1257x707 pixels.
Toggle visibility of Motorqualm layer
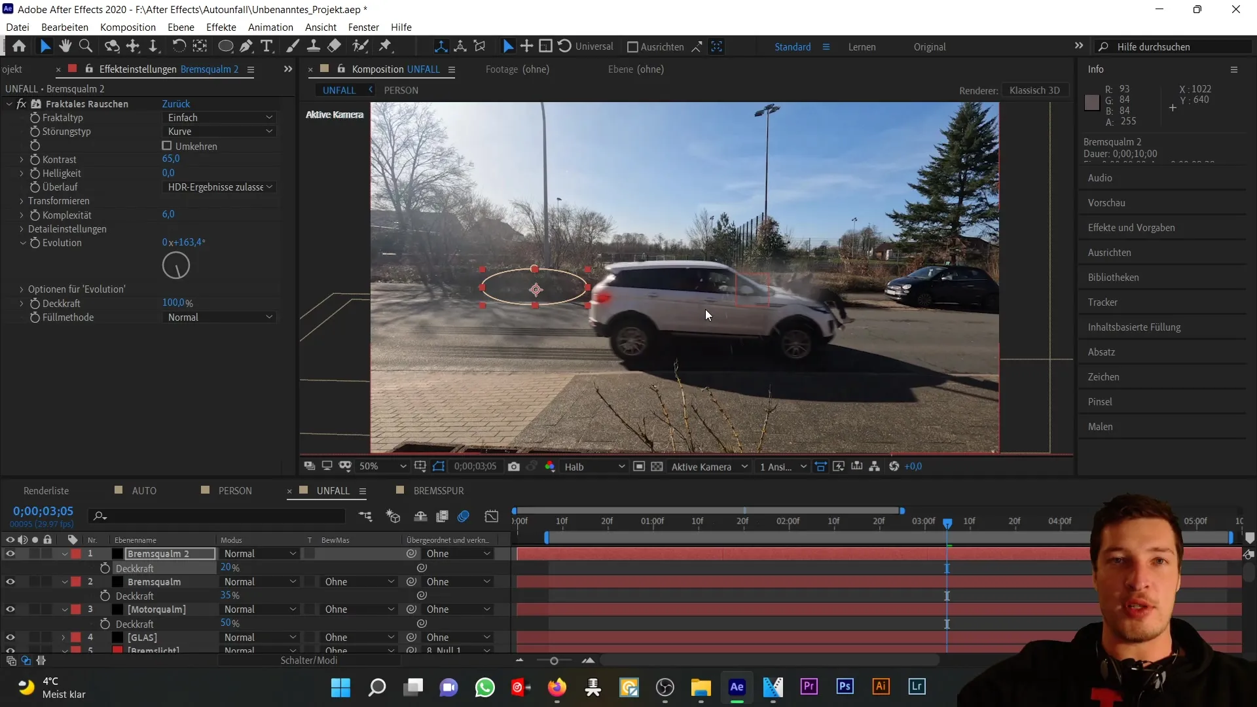click(x=10, y=609)
